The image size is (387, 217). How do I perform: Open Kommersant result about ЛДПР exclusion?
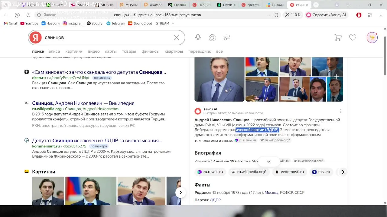97,140
